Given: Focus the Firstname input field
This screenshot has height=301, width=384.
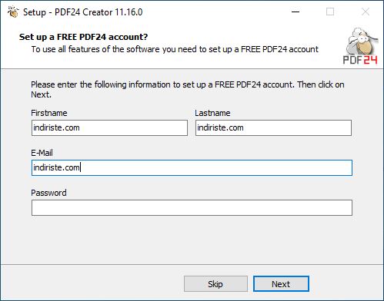Looking at the screenshot, I should point(109,127).
